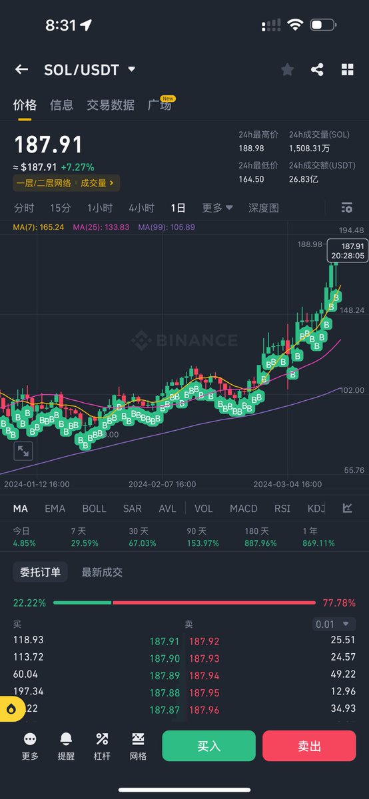
Task: Tap ask price 187.93 row
Action: [x=204, y=659]
